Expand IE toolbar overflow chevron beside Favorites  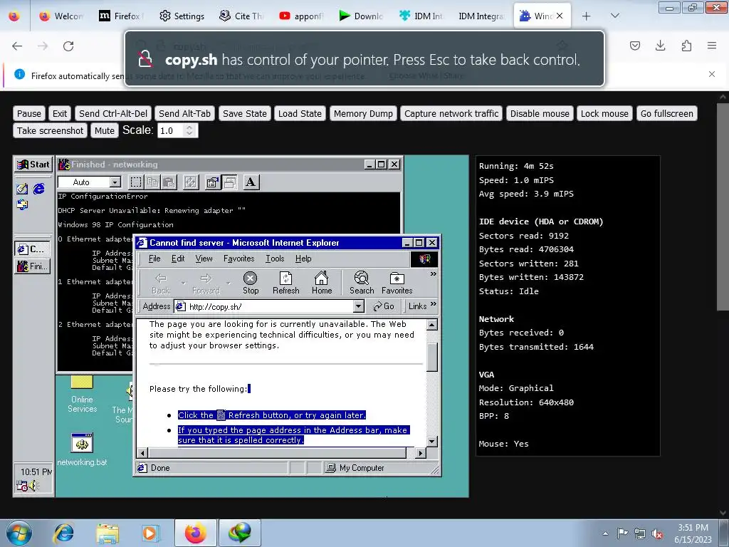click(434, 274)
